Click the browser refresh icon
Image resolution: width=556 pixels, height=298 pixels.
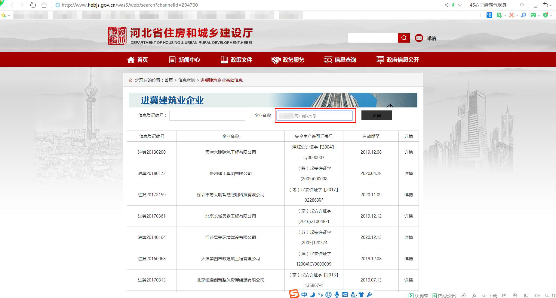33,5
